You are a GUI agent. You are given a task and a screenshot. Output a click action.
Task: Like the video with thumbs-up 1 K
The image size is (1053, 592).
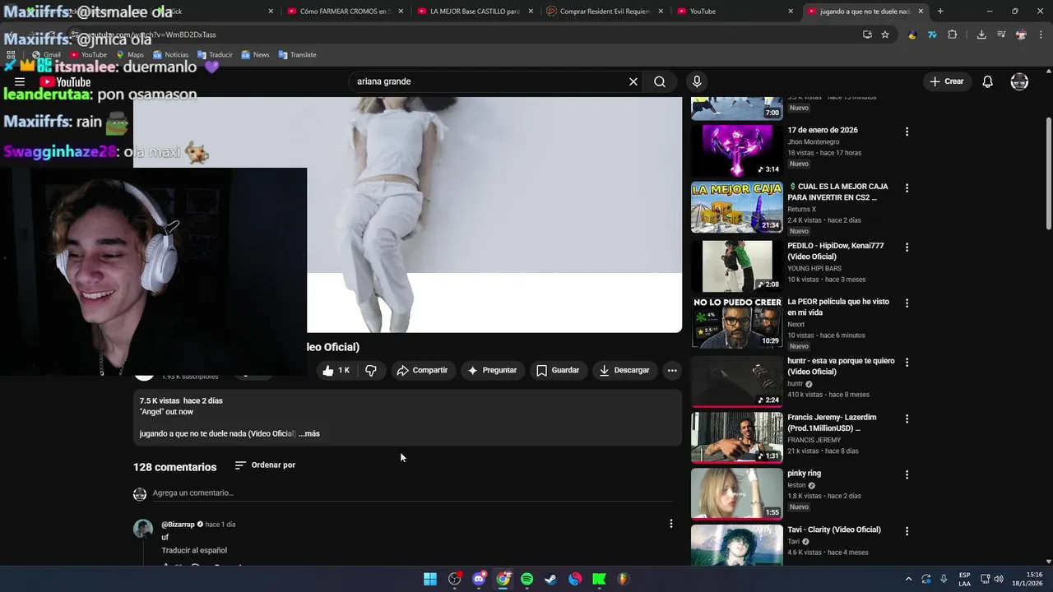pyautogui.click(x=336, y=370)
